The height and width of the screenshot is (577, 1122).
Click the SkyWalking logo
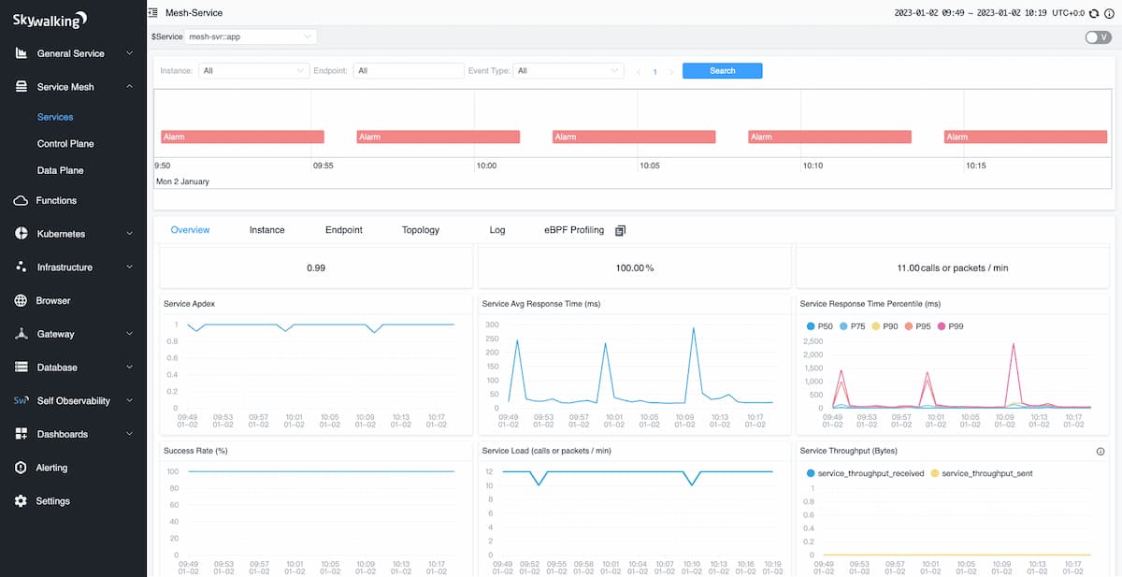pos(49,19)
